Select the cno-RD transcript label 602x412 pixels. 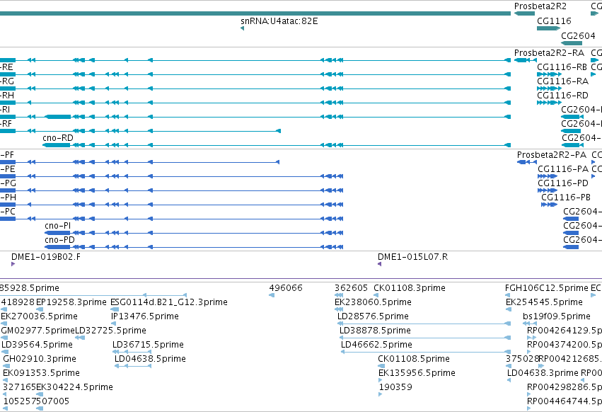(58, 137)
